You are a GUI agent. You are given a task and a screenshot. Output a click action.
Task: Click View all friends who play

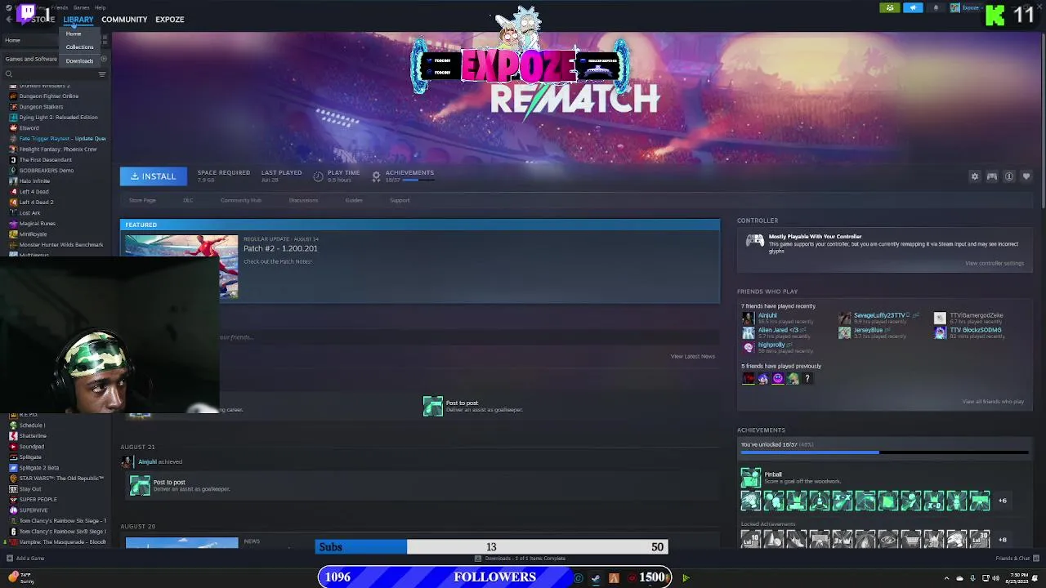pyautogui.click(x=993, y=402)
